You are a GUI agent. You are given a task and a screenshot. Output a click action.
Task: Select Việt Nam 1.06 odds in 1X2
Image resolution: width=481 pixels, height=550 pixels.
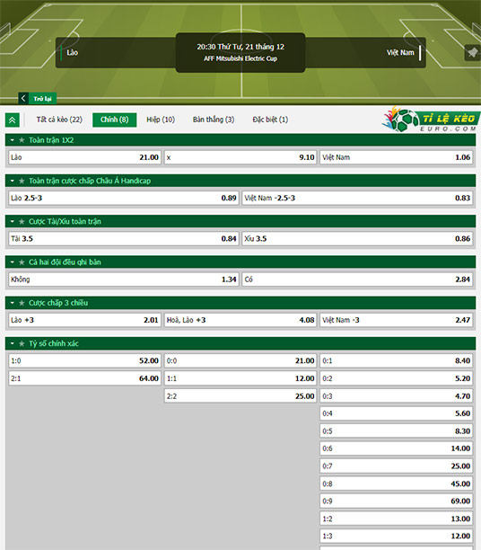click(397, 157)
